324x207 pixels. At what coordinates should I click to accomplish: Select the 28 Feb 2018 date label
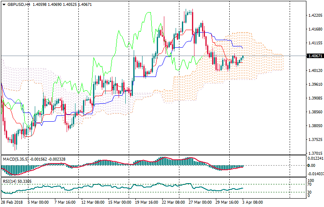(x=11, y=202)
